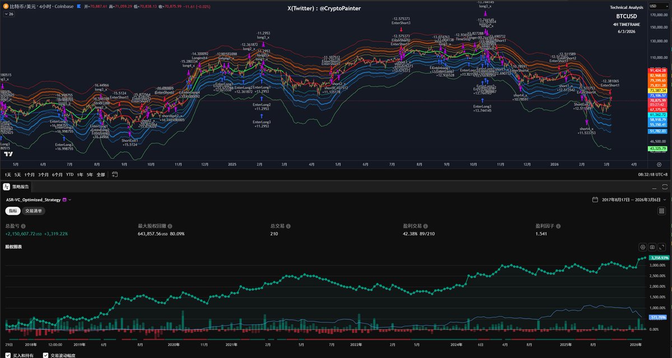Screen dimensions: 672x358
Task: Click the 8:32:18 UTC+8 clock label
Action: [652, 175]
